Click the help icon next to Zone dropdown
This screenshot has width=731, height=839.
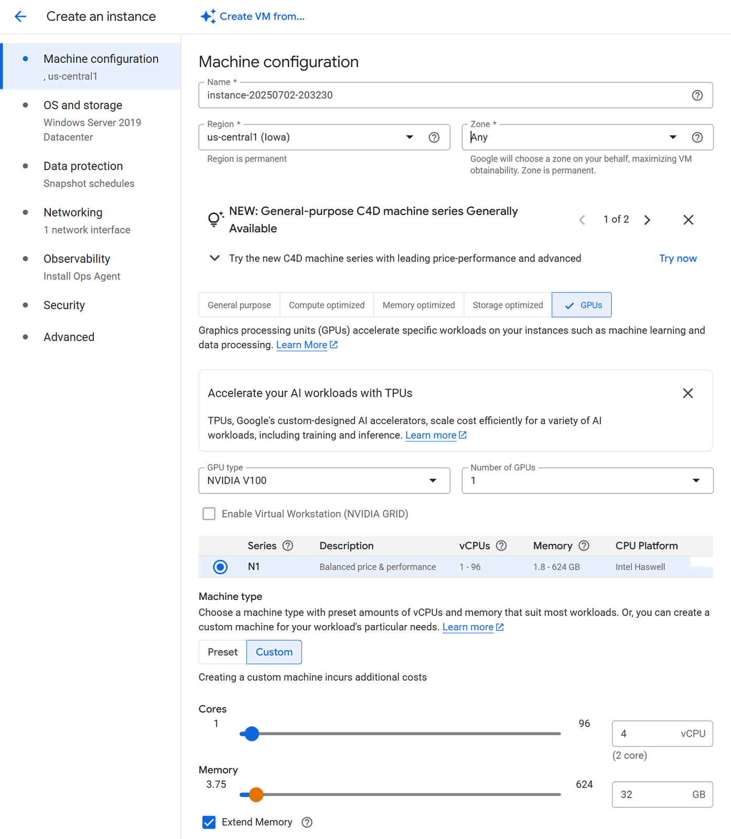pos(697,137)
